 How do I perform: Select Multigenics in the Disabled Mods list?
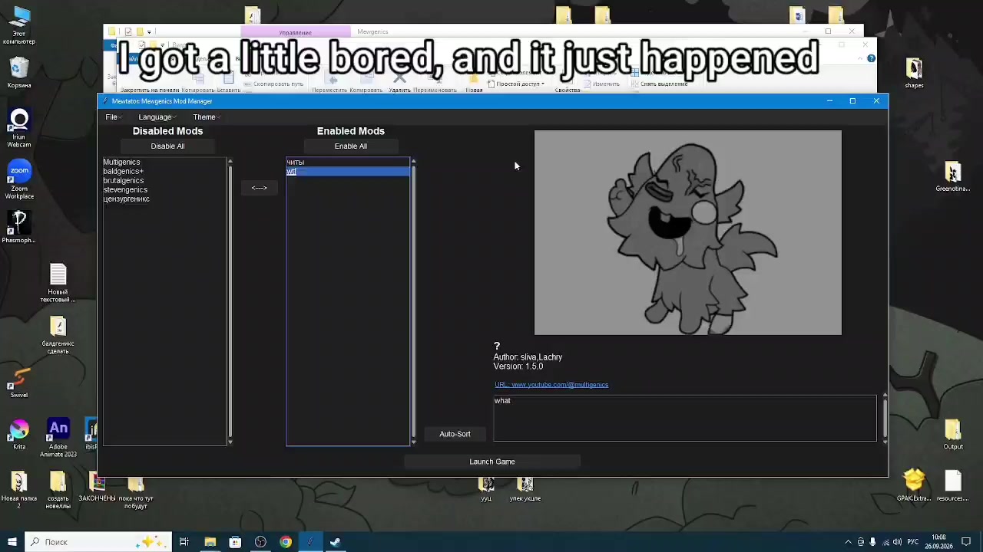[164, 163]
